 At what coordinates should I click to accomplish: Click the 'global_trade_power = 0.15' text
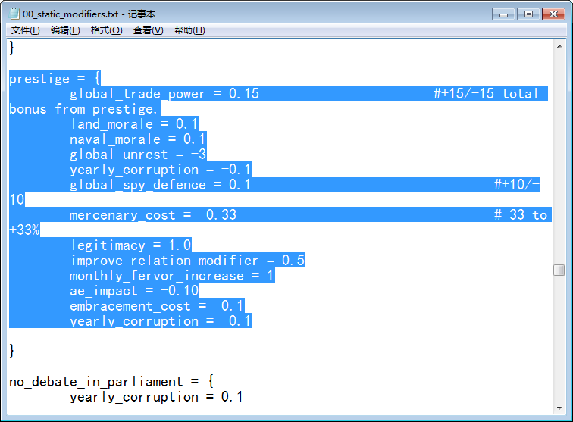click(x=164, y=93)
